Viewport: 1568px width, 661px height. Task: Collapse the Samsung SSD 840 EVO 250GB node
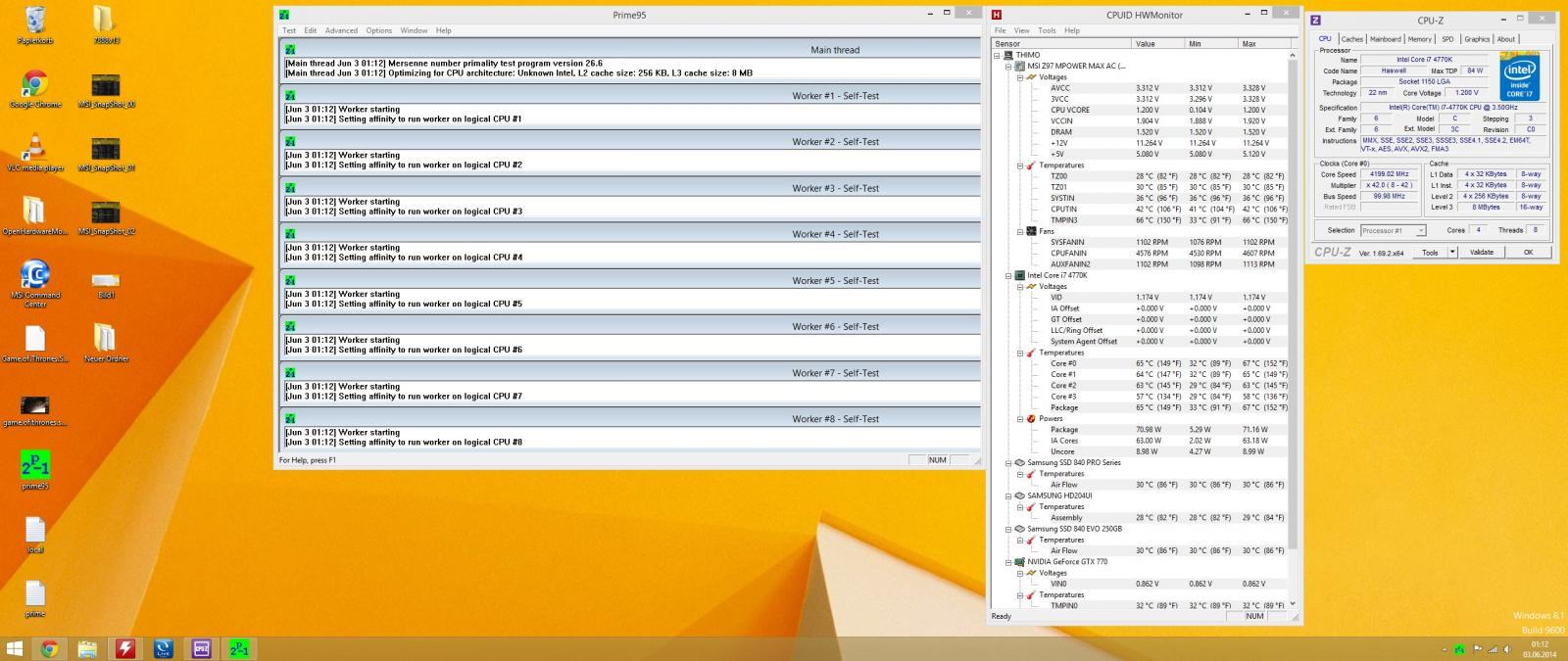click(x=1008, y=529)
